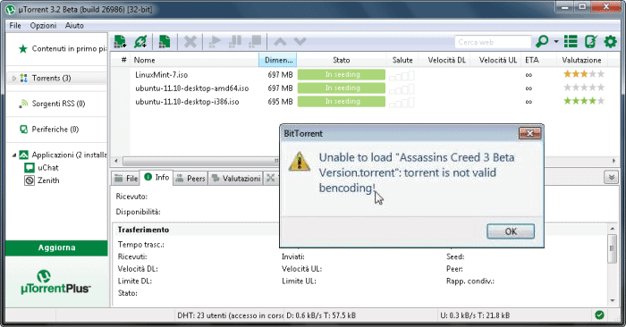The height and width of the screenshot is (327, 626).
Task: Click the U: 0.3 kB/s upload status
Action: tap(475, 315)
